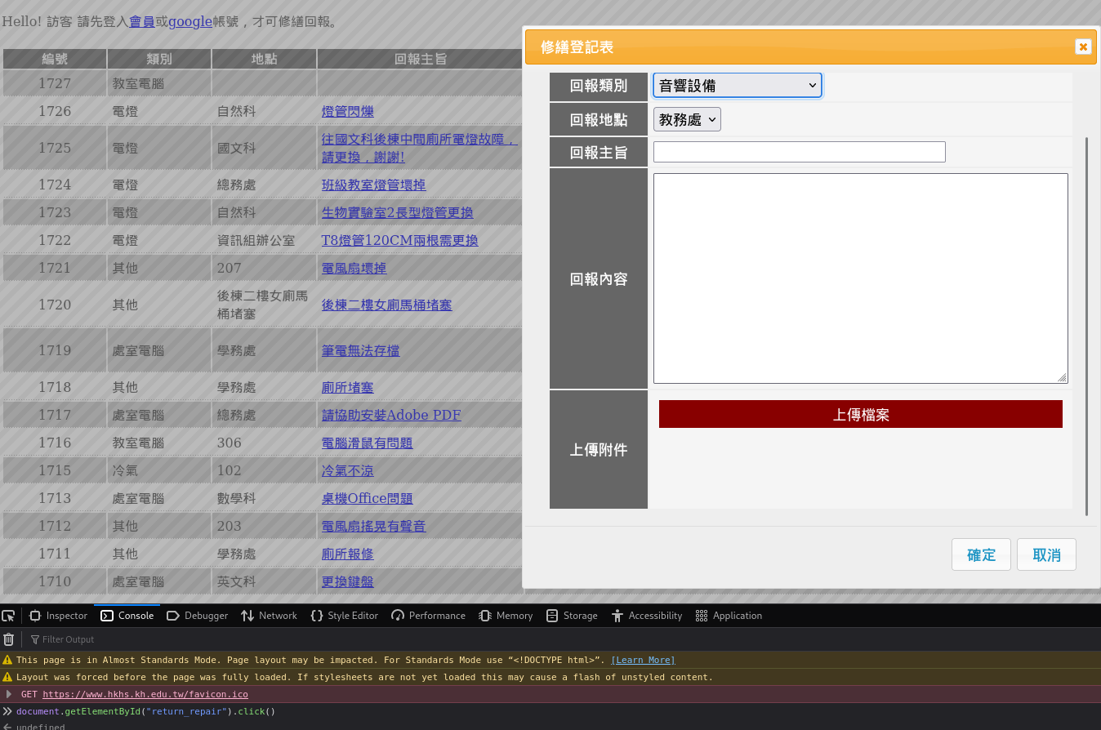1101x730 pixels.
Task: Open the 電風扇壞掉 report link
Action: [x=354, y=268]
